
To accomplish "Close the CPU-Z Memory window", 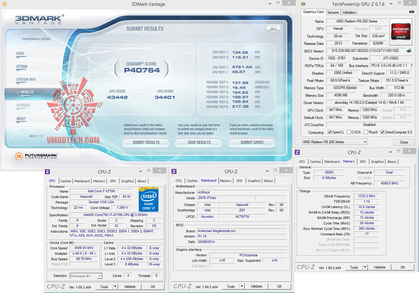I will point(409,151).
